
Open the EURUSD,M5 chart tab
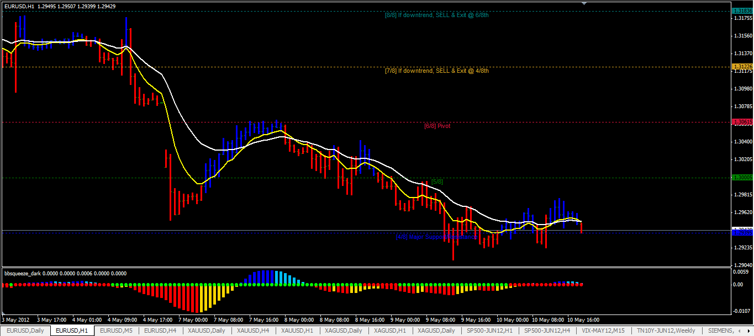[x=115, y=330]
